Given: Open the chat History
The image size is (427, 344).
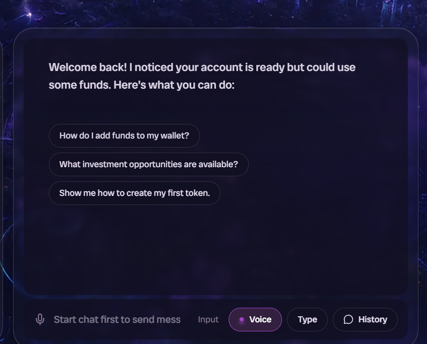Looking at the screenshot, I should click(365, 319).
